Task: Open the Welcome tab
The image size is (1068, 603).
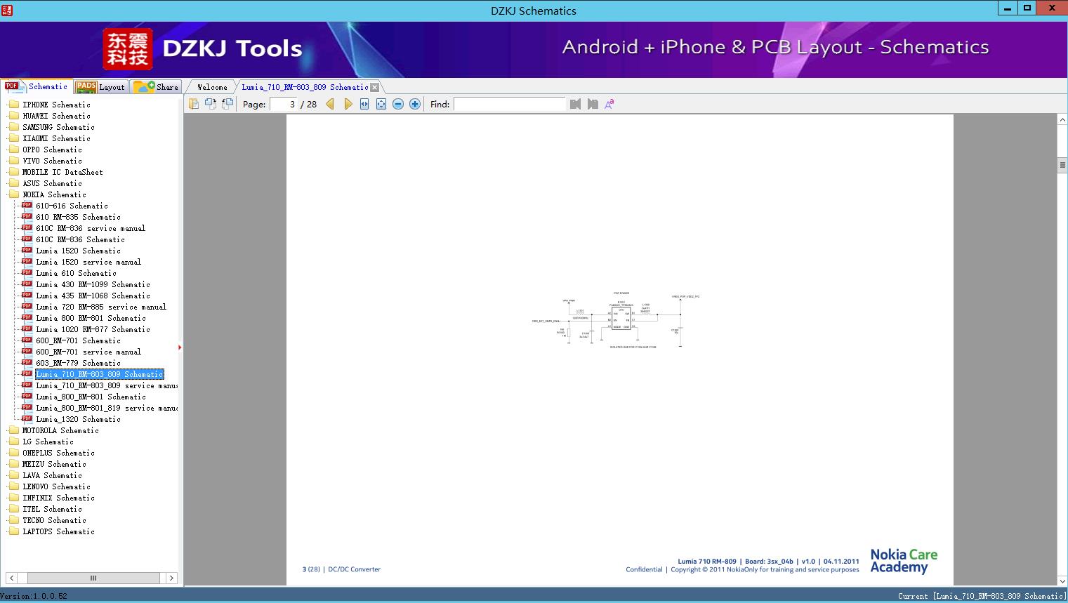Action: coord(212,87)
